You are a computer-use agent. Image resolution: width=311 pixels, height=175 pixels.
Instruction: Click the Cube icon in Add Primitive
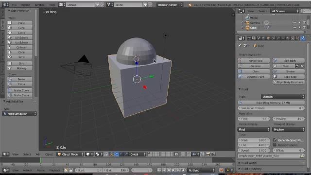pyautogui.click(x=10, y=28)
